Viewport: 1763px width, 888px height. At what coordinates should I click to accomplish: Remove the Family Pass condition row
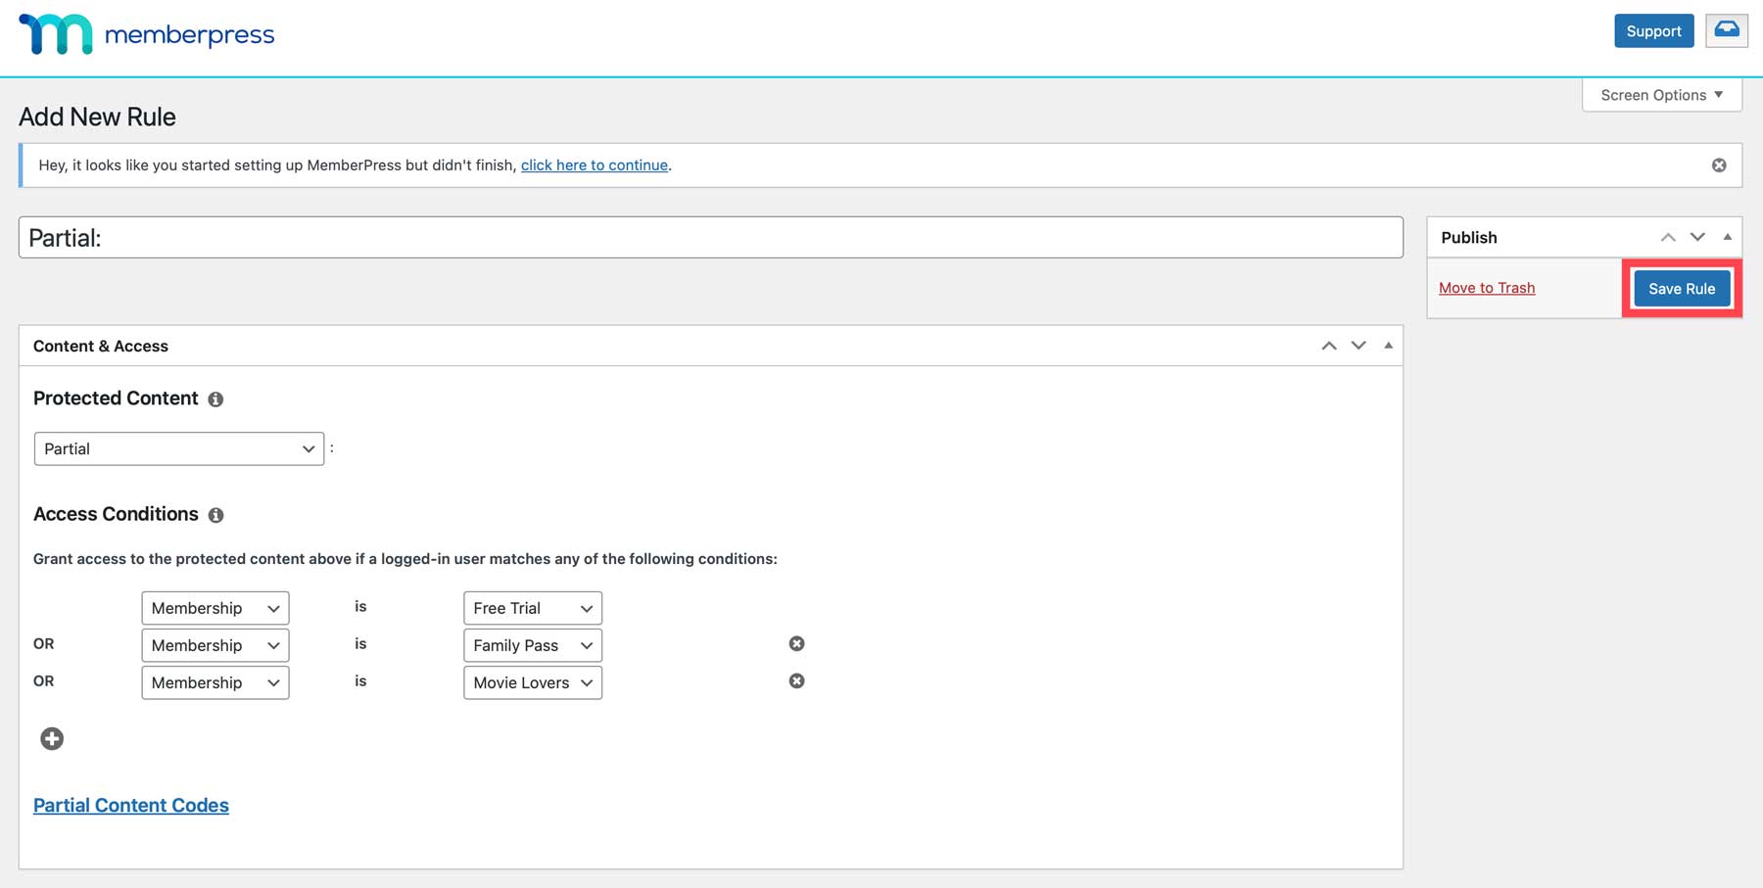pyautogui.click(x=796, y=644)
